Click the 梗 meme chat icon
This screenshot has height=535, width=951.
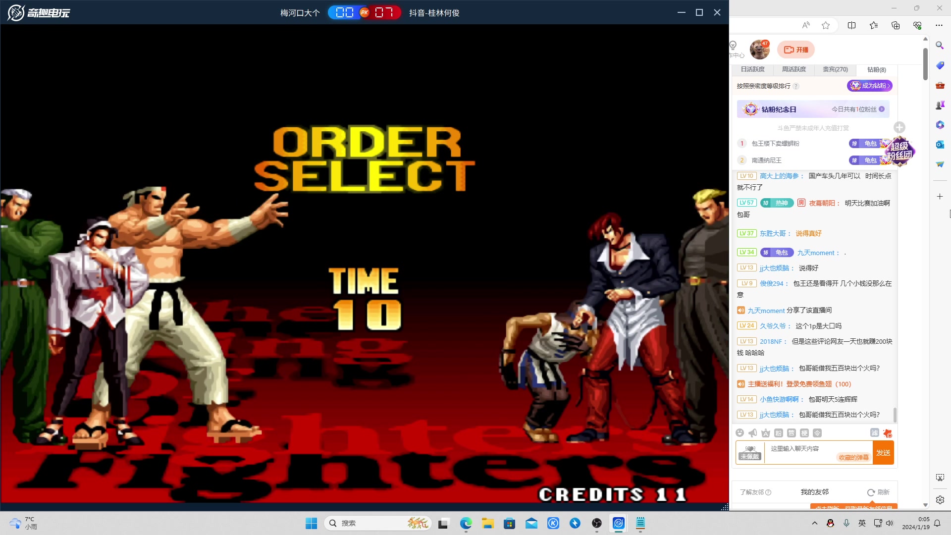click(x=804, y=433)
